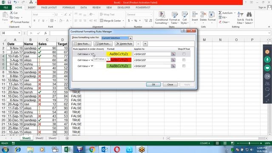The width and height of the screenshot is (272, 153).
Task: Click range selector icon for first rule
Action: click(173, 54)
